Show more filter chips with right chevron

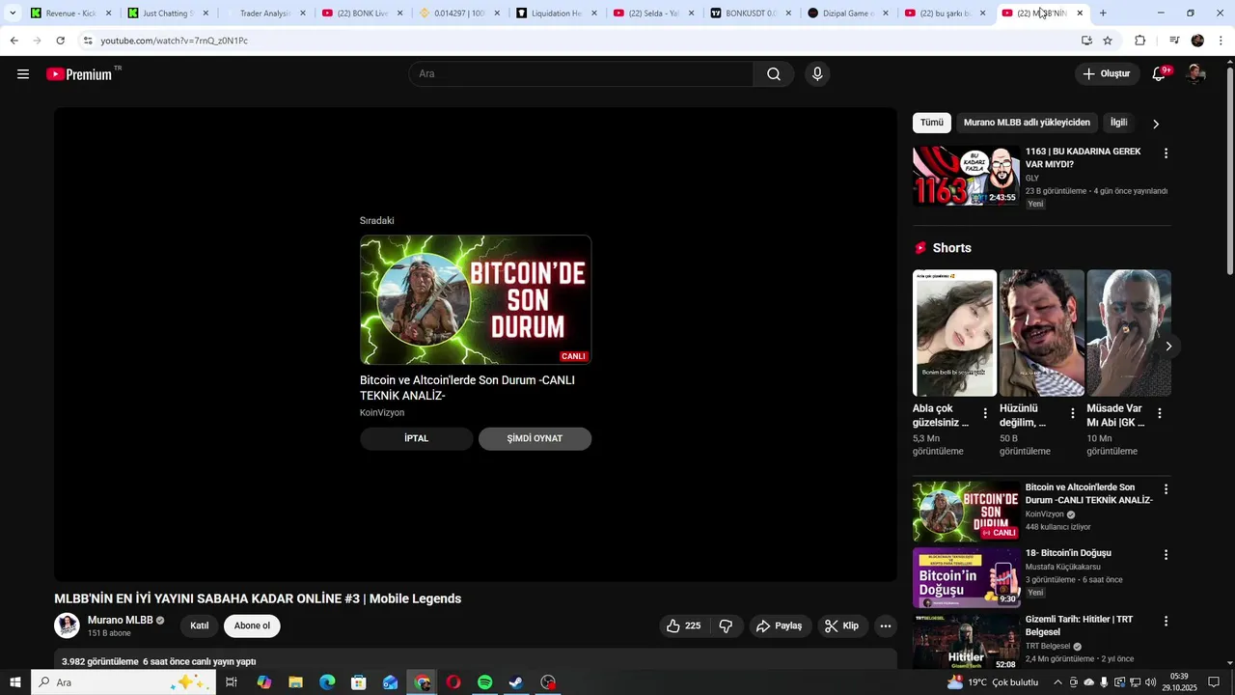click(1156, 124)
